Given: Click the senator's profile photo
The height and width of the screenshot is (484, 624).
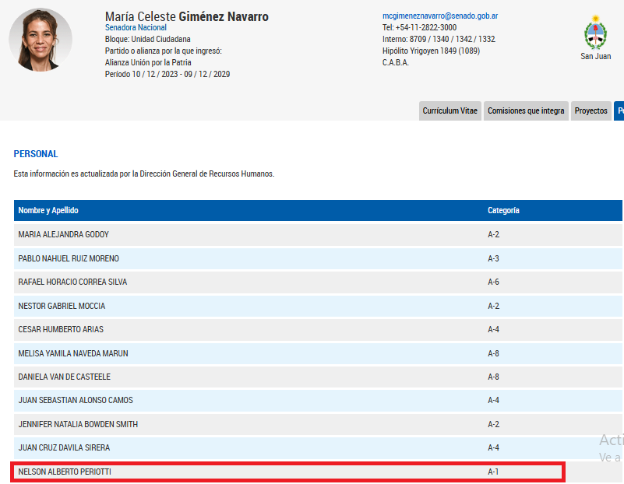Looking at the screenshot, I should pos(41,40).
